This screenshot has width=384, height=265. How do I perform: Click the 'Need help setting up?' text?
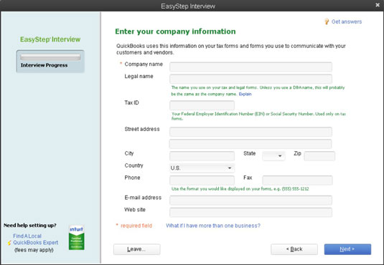30,226
